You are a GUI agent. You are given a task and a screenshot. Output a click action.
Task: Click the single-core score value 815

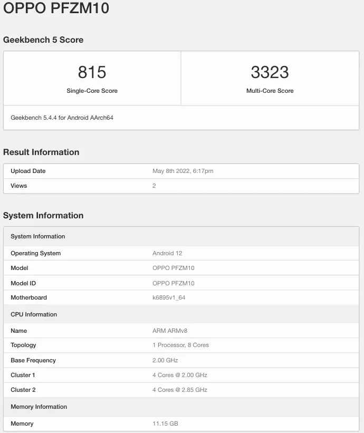coord(92,72)
